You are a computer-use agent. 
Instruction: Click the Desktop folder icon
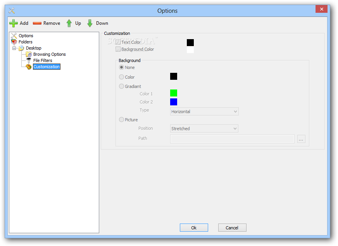[x=21, y=48]
